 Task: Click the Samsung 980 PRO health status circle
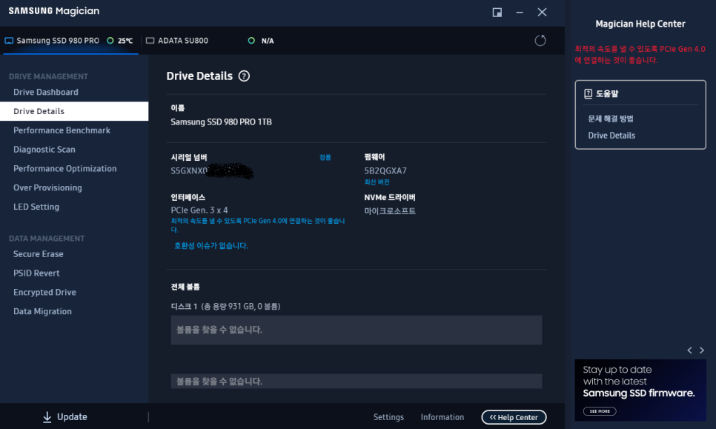[x=110, y=41]
